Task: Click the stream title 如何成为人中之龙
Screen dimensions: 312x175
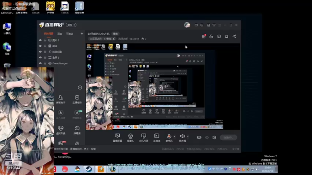Action: click(99, 34)
